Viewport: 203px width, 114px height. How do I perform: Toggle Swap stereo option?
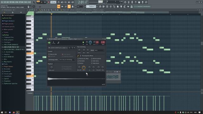coord(95,63)
